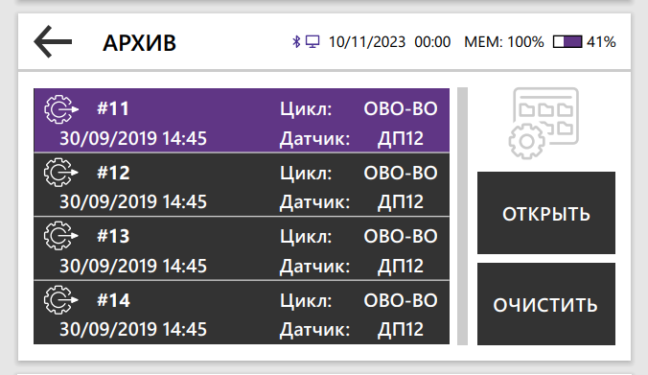Image resolution: width=648 pixels, height=375 pixels.
Task: Click the MEM: 100% memory indicator
Action: pos(504,42)
